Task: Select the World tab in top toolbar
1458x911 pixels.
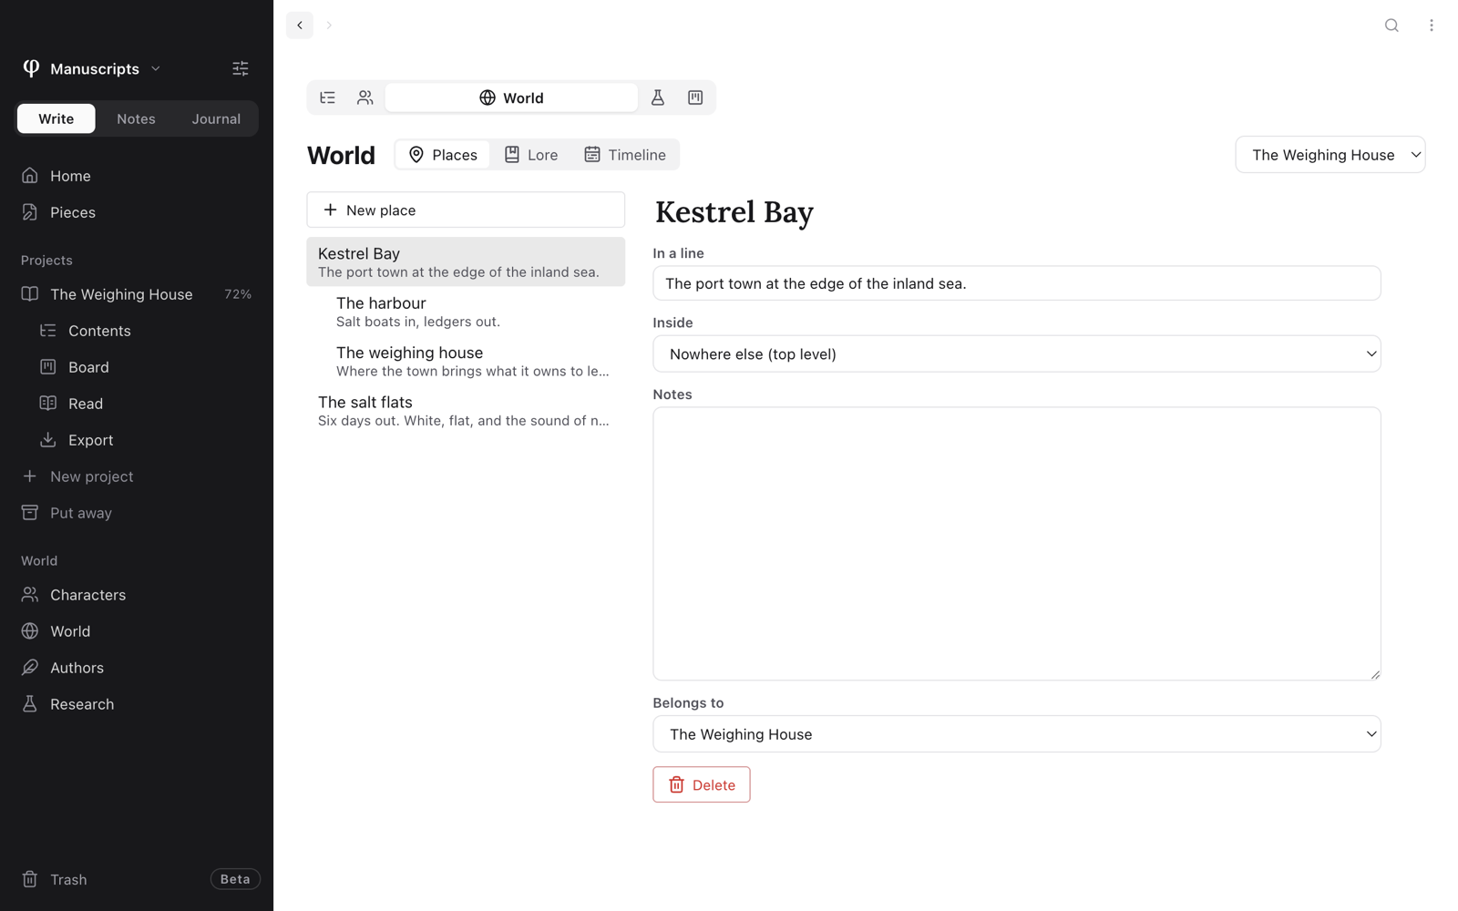Action: pos(511,97)
